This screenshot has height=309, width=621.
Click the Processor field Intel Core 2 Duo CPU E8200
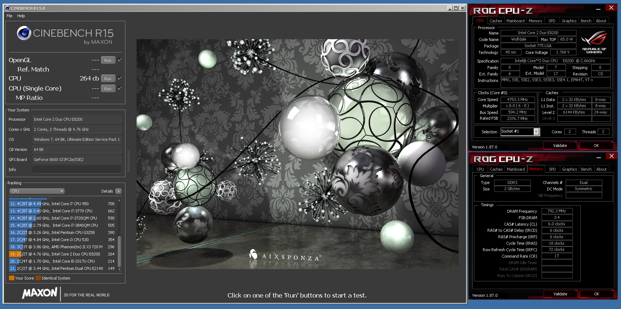77,119
